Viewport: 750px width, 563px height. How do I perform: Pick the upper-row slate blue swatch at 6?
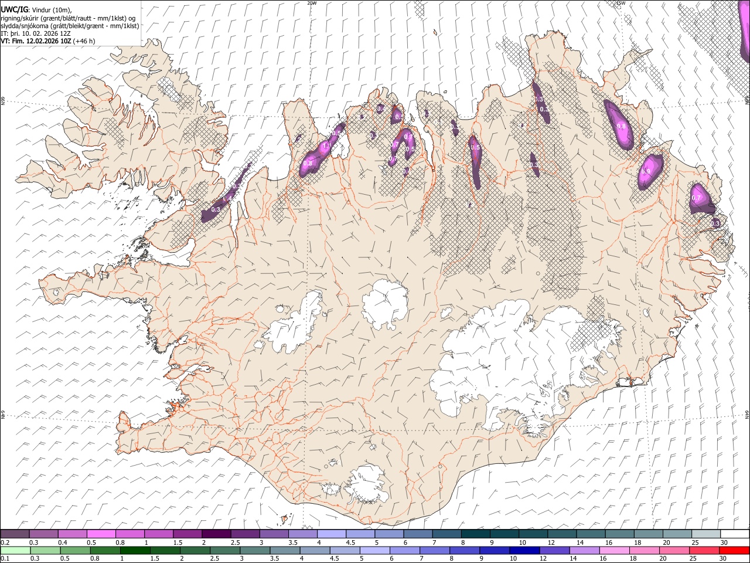[417, 534]
